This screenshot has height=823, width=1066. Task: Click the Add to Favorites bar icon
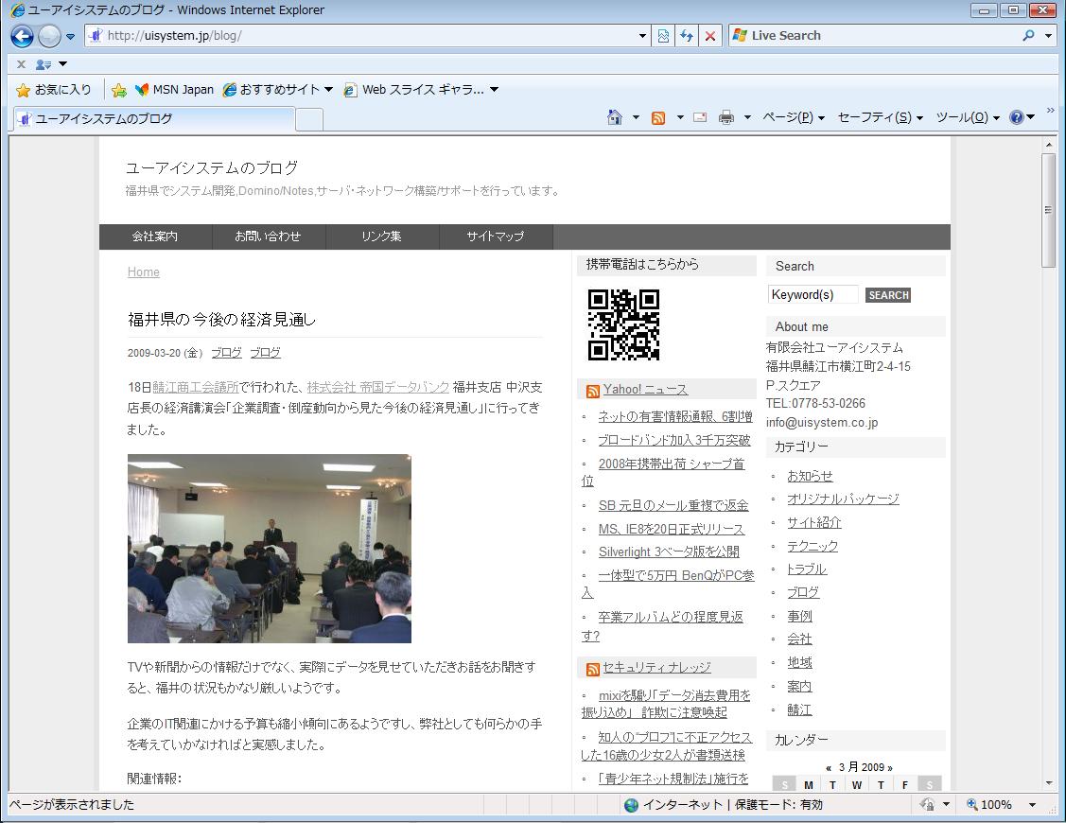pyautogui.click(x=119, y=90)
